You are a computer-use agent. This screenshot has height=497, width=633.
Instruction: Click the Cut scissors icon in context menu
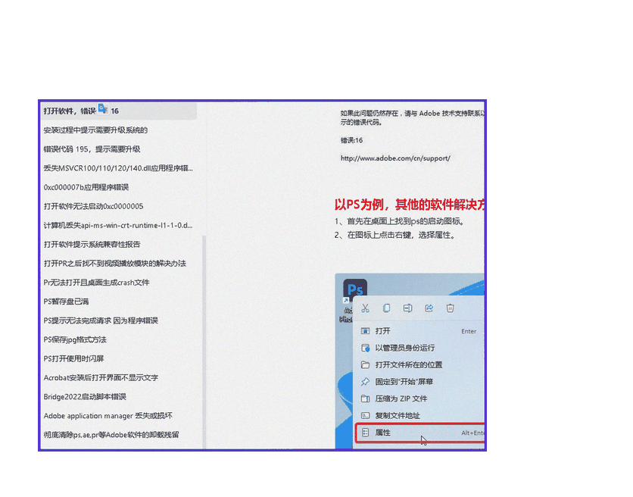[x=366, y=308]
